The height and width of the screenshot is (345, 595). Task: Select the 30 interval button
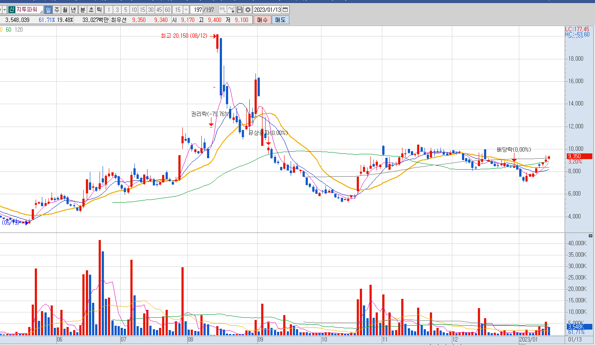(x=151, y=10)
